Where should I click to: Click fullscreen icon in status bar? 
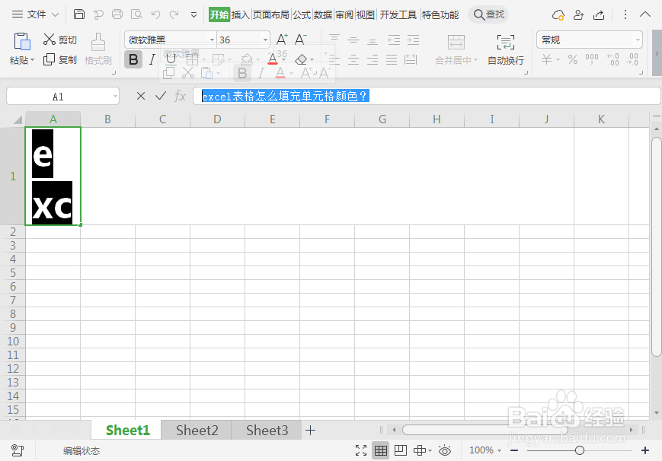[x=361, y=450]
